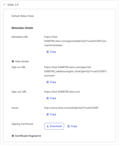Screen dimensions: 121x146
Task: Click the Sign on URL value text
Action: click(x=75, y=71)
